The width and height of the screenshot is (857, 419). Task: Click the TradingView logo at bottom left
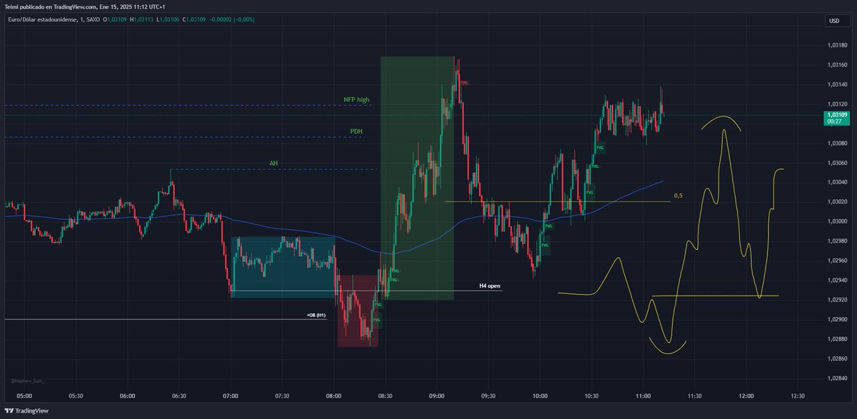25,410
